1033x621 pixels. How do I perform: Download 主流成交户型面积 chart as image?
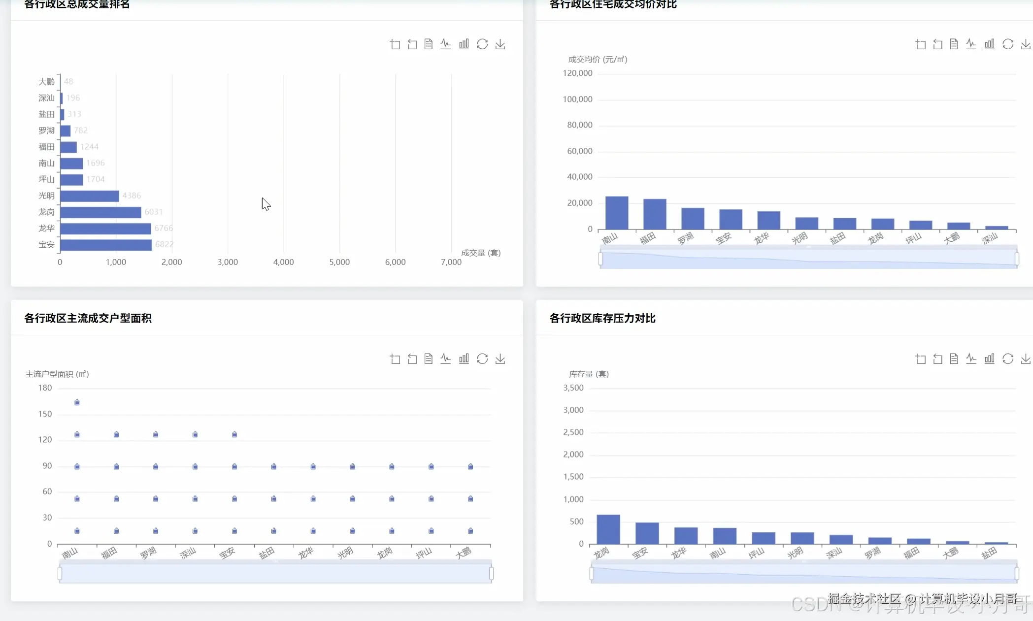point(500,359)
